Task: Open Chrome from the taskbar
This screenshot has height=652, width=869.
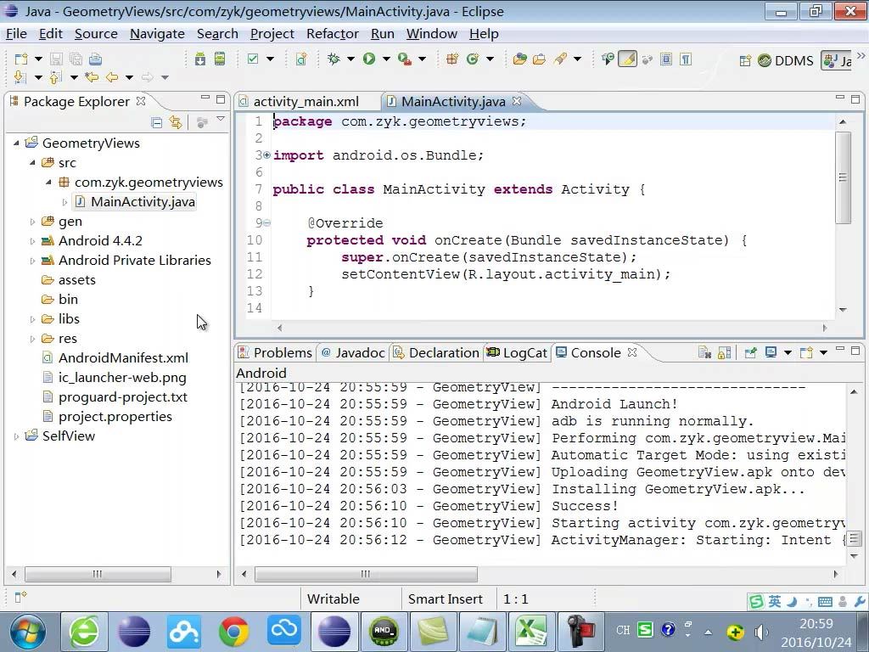Action: [x=234, y=631]
